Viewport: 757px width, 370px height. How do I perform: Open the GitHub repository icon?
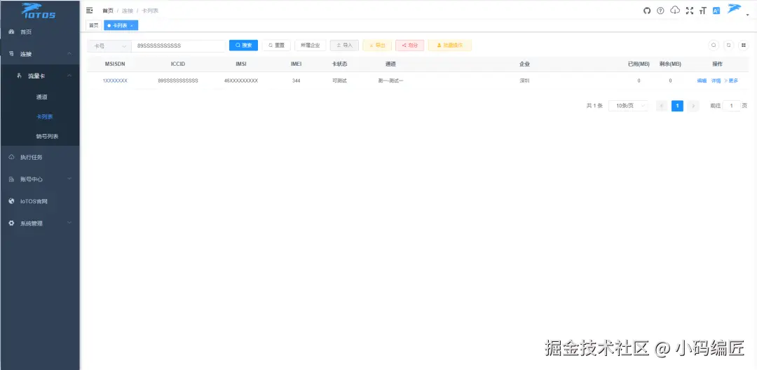click(x=647, y=11)
